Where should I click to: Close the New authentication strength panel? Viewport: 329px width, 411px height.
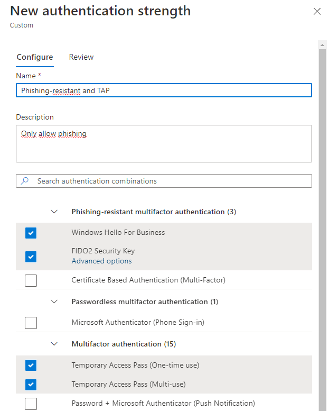(x=317, y=11)
